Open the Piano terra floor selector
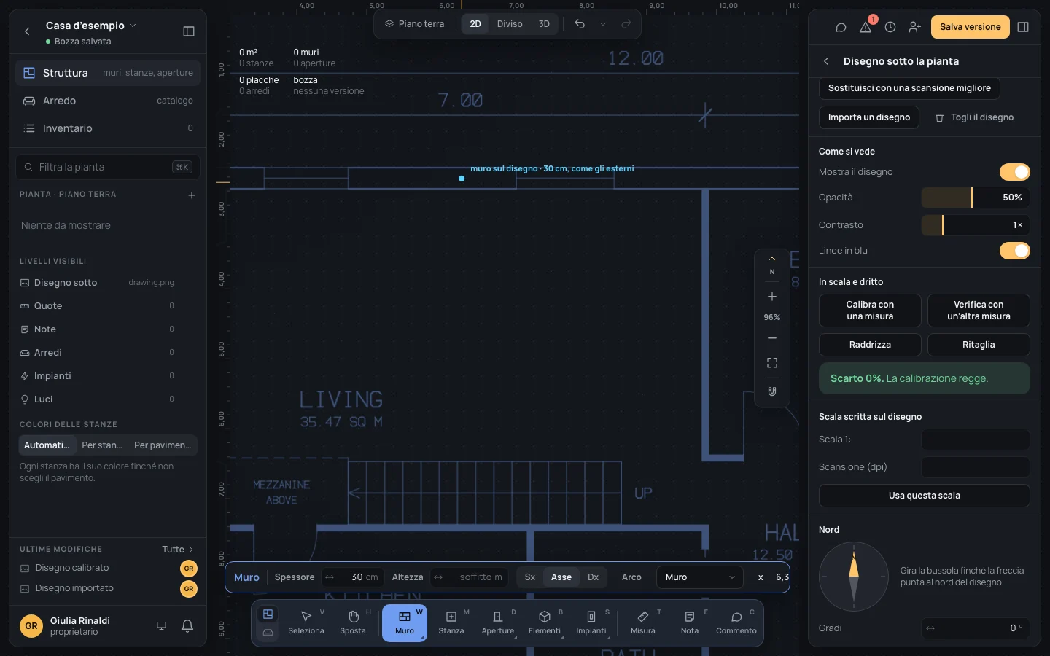Image resolution: width=1050 pixels, height=656 pixels. coord(415,24)
